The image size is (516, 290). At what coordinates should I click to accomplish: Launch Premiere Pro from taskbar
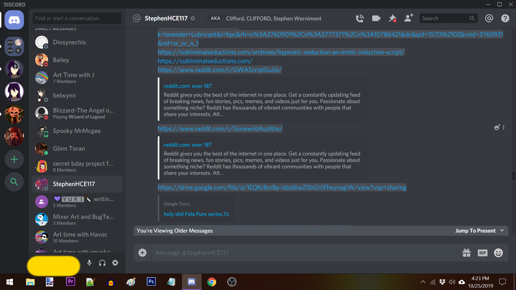click(x=71, y=282)
